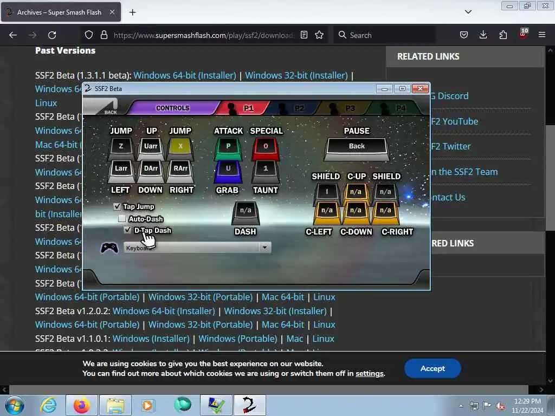555x416 pixels.
Task: Click the blue U Grab key
Action: [228, 171]
